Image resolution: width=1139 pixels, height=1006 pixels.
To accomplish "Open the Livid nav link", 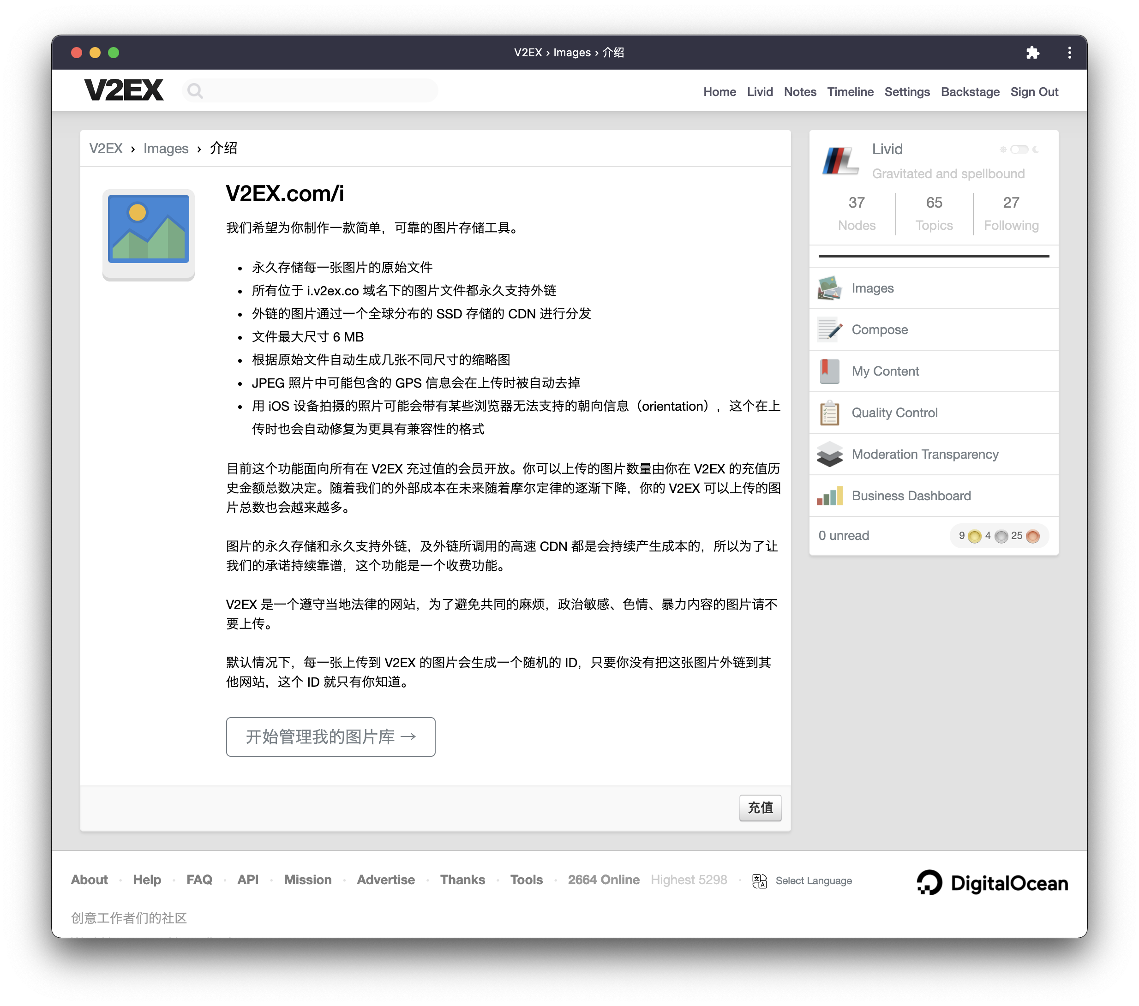I will (760, 92).
